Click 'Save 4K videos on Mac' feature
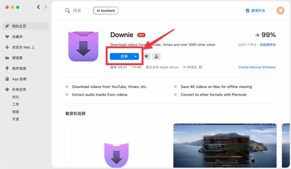Screen dimensions: 291x169 (216, 87)
